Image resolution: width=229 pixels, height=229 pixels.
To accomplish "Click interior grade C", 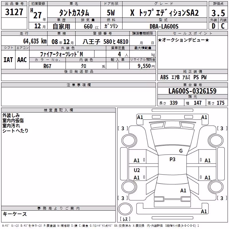I will 223,26.
